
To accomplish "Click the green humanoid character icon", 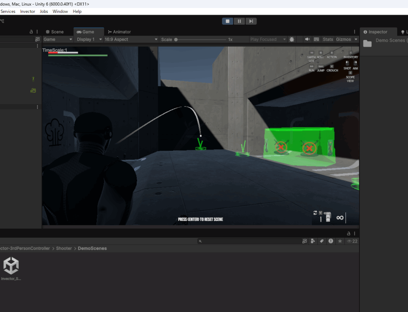I will (x=33, y=79).
